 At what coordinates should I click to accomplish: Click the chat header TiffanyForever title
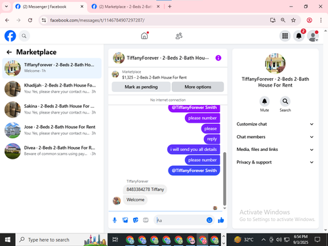(x=168, y=58)
